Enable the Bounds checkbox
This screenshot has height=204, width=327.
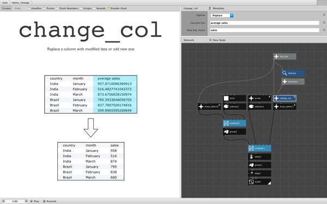[94, 8]
